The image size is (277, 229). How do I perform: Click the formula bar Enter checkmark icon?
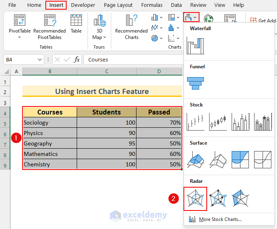67,59
